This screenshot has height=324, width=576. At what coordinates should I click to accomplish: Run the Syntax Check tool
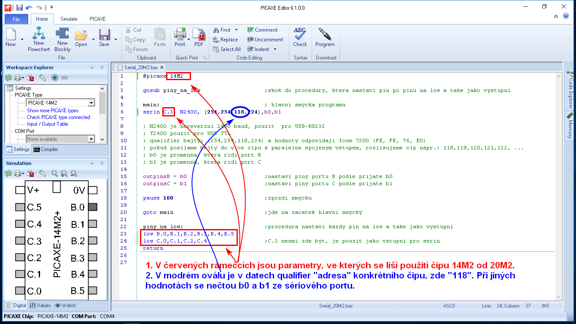pyautogui.click(x=300, y=38)
